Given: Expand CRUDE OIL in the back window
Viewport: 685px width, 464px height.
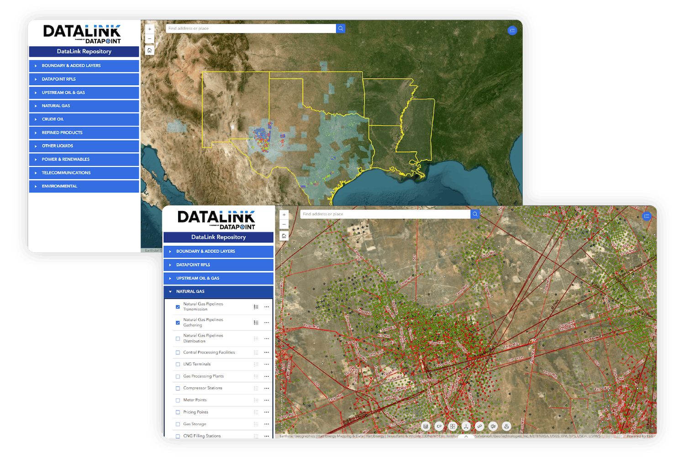Looking at the screenshot, I should [x=84, y=119].
